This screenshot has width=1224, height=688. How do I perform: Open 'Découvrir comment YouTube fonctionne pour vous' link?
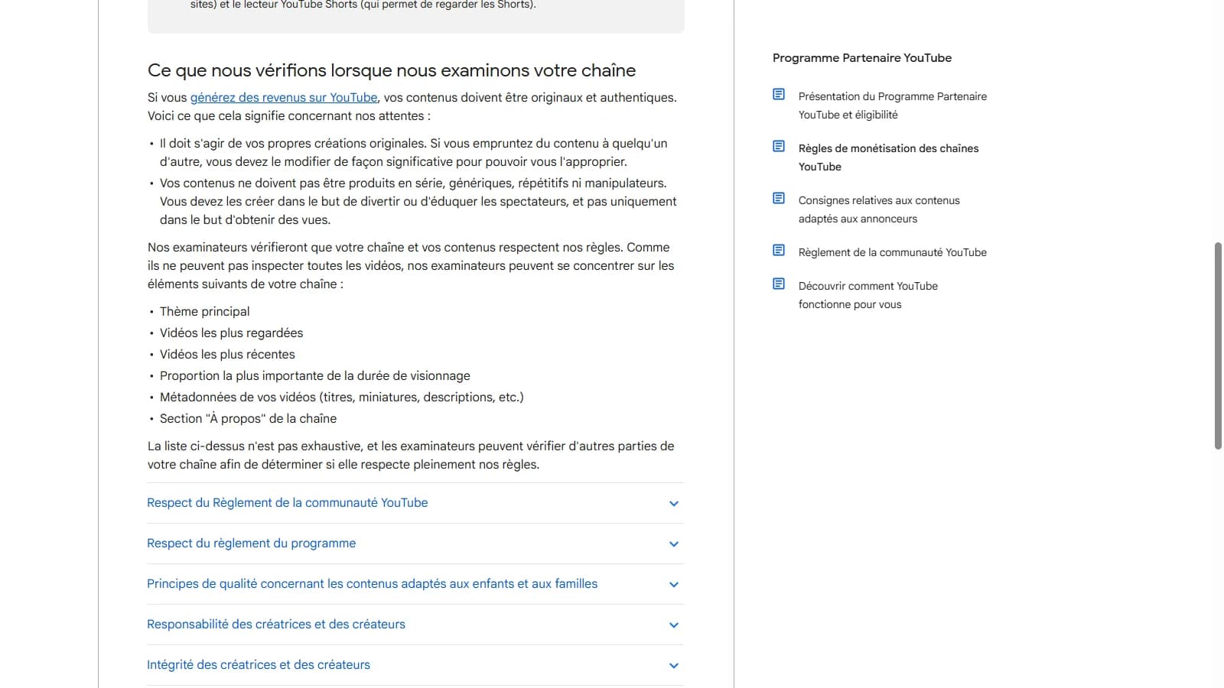point(868,295)
